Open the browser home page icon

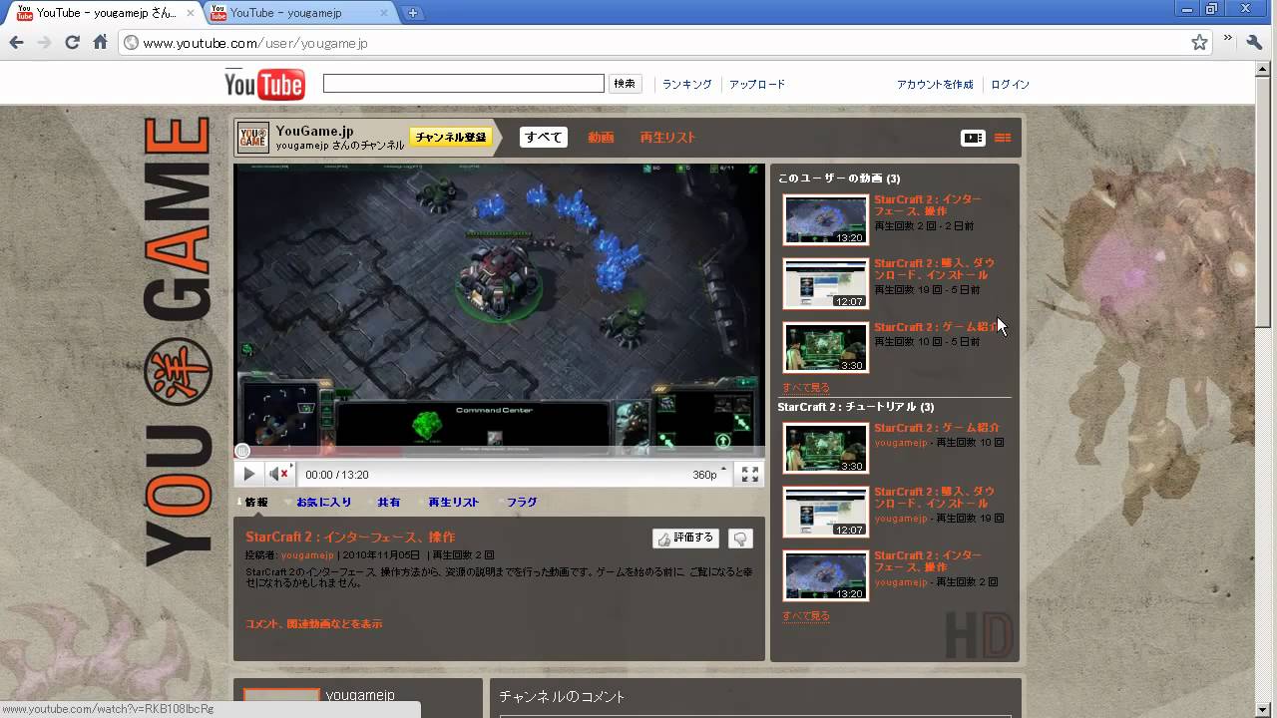100,43
